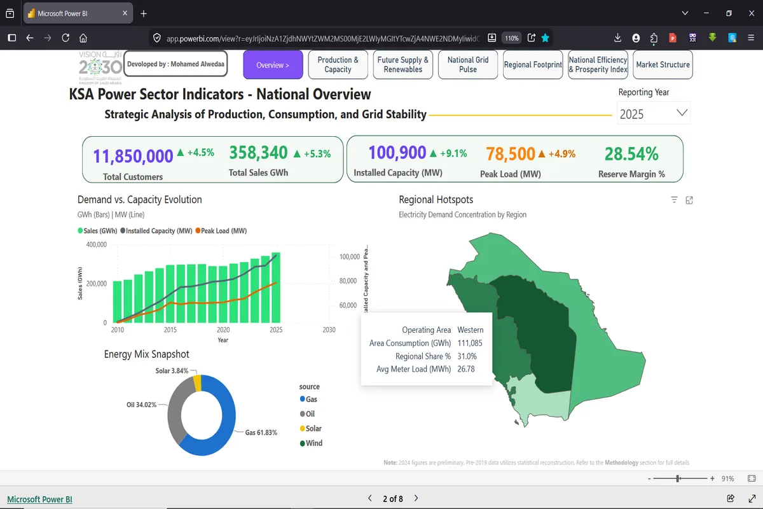763x509 pixels.
Task: Click the Peak Load (MW) legend item
Action: (x=221, y=231)
